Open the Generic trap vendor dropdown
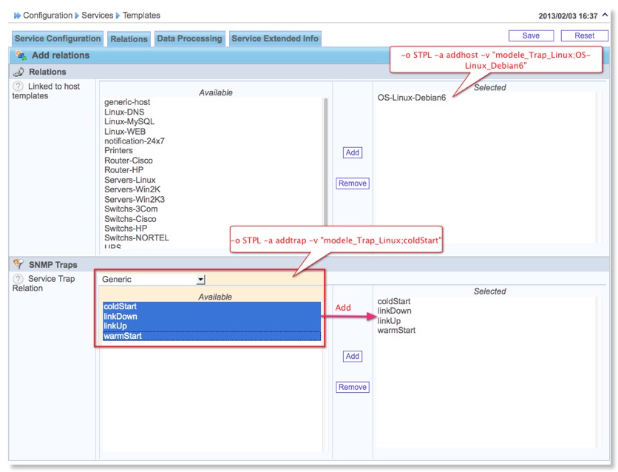The image size is (618, 472). point(200,279)
